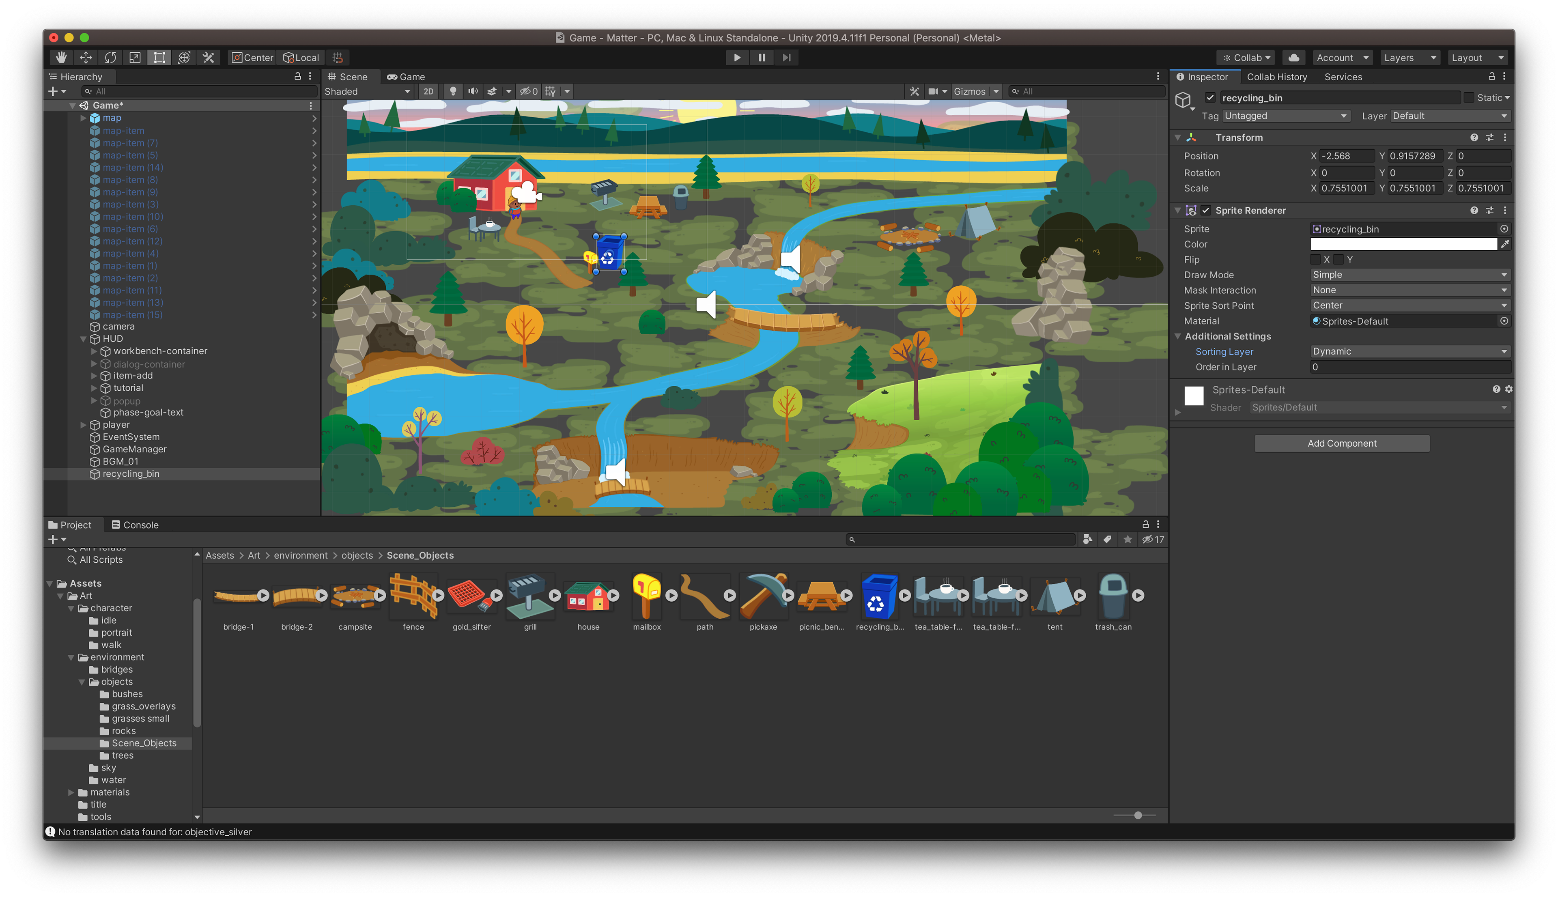Enable the Static checkbox
This screenshot has height=897, width=1558.
(1469, 97)
